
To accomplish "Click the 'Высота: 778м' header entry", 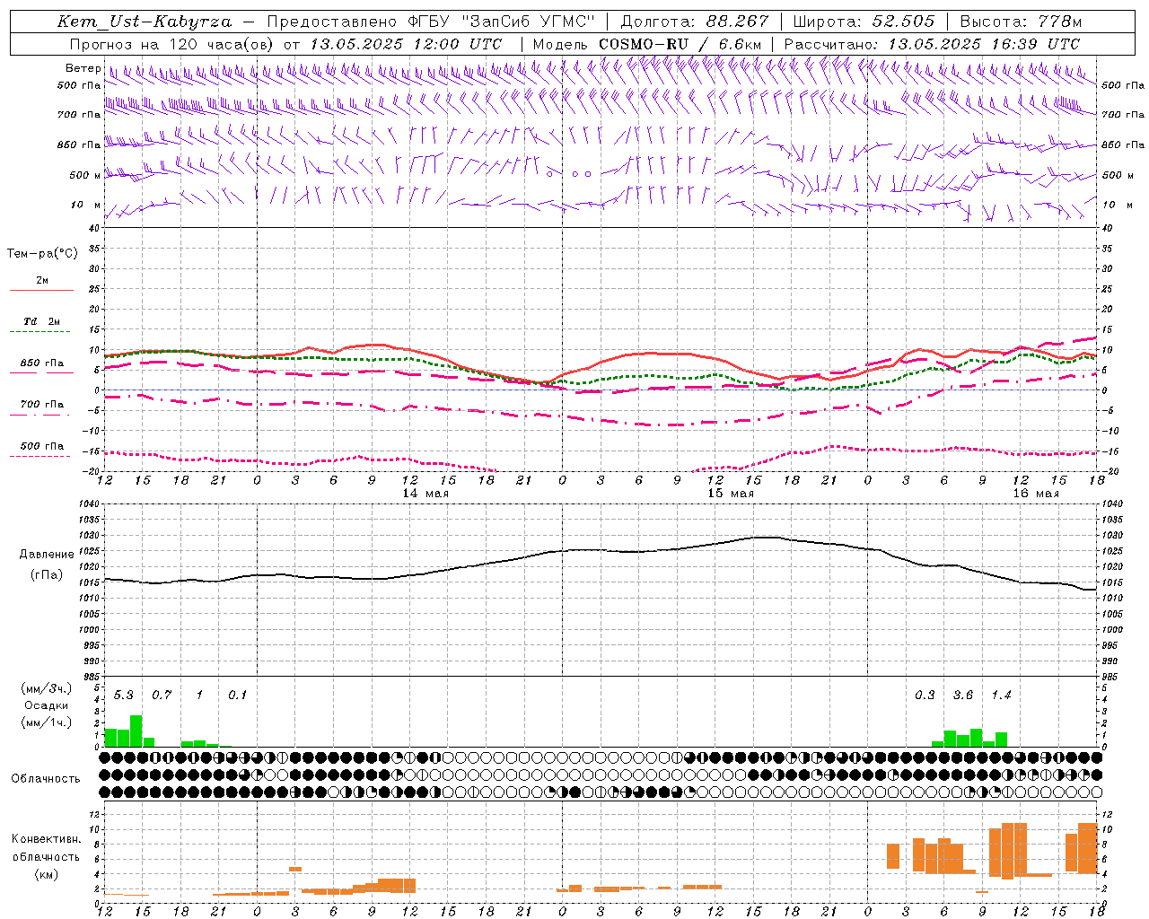I will point(1021,22).
